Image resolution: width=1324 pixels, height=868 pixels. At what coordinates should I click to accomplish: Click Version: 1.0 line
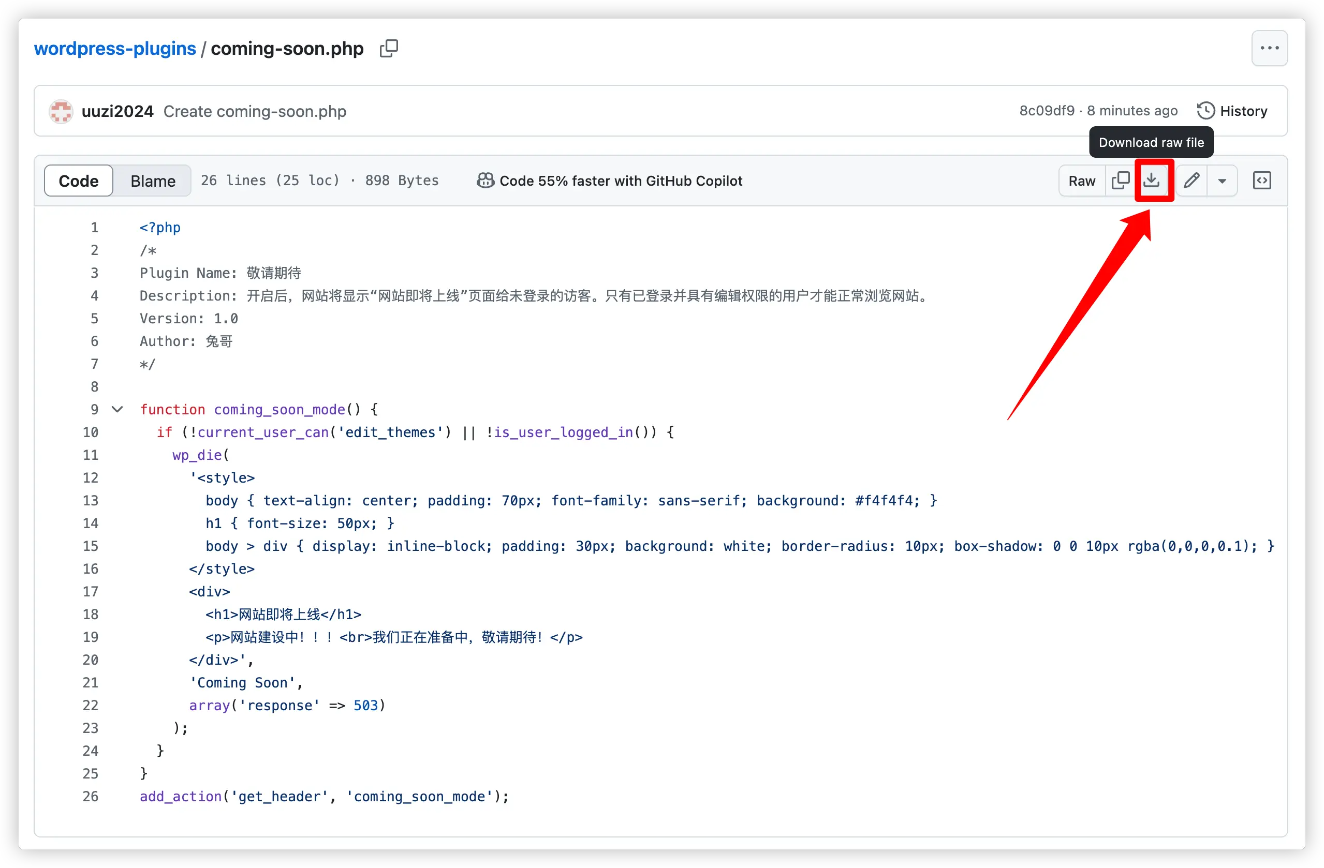188,319
